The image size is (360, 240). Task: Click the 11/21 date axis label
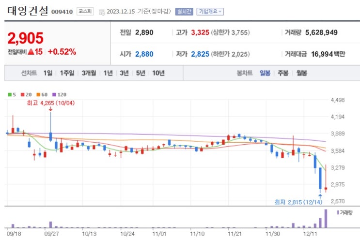(235, 234)
